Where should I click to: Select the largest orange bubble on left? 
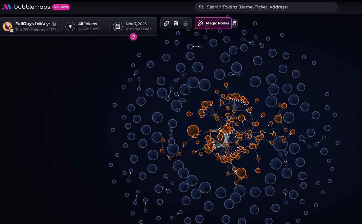pyautogui.click(x=193, y=131)
